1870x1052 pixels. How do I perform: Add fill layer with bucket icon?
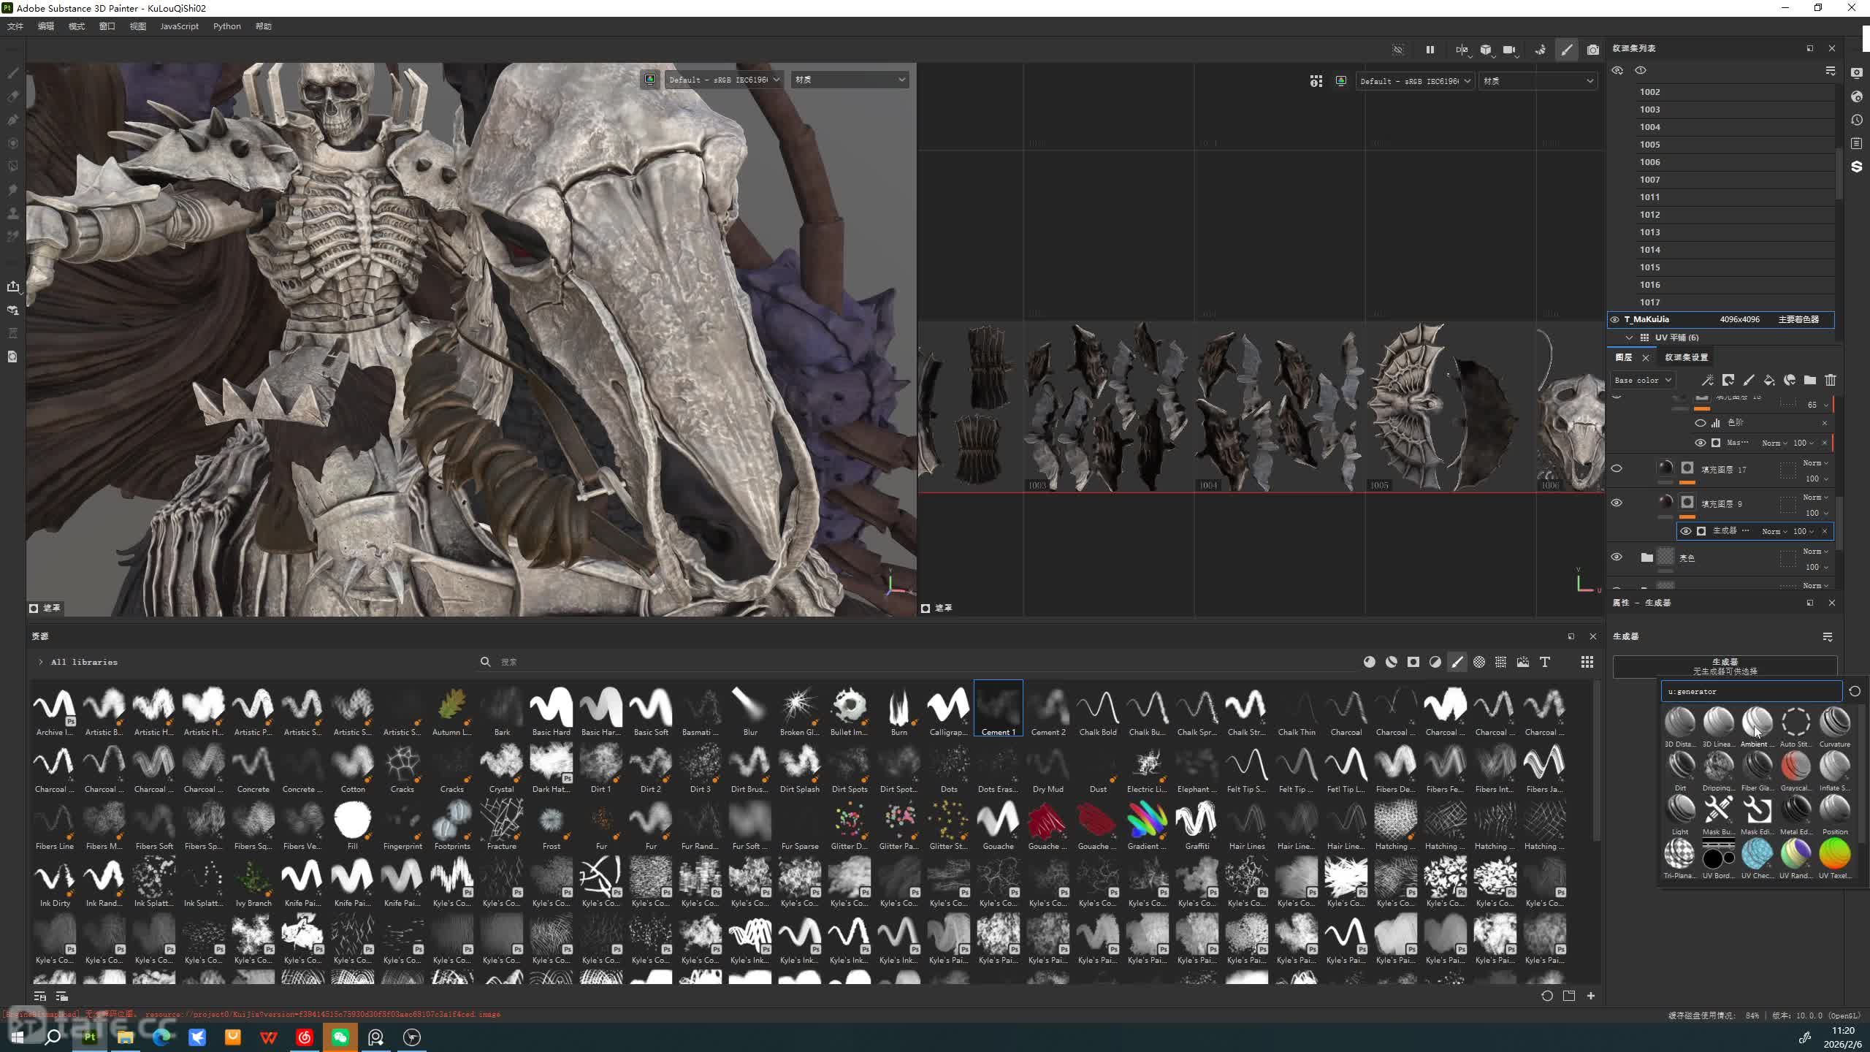click(1768, 380)
